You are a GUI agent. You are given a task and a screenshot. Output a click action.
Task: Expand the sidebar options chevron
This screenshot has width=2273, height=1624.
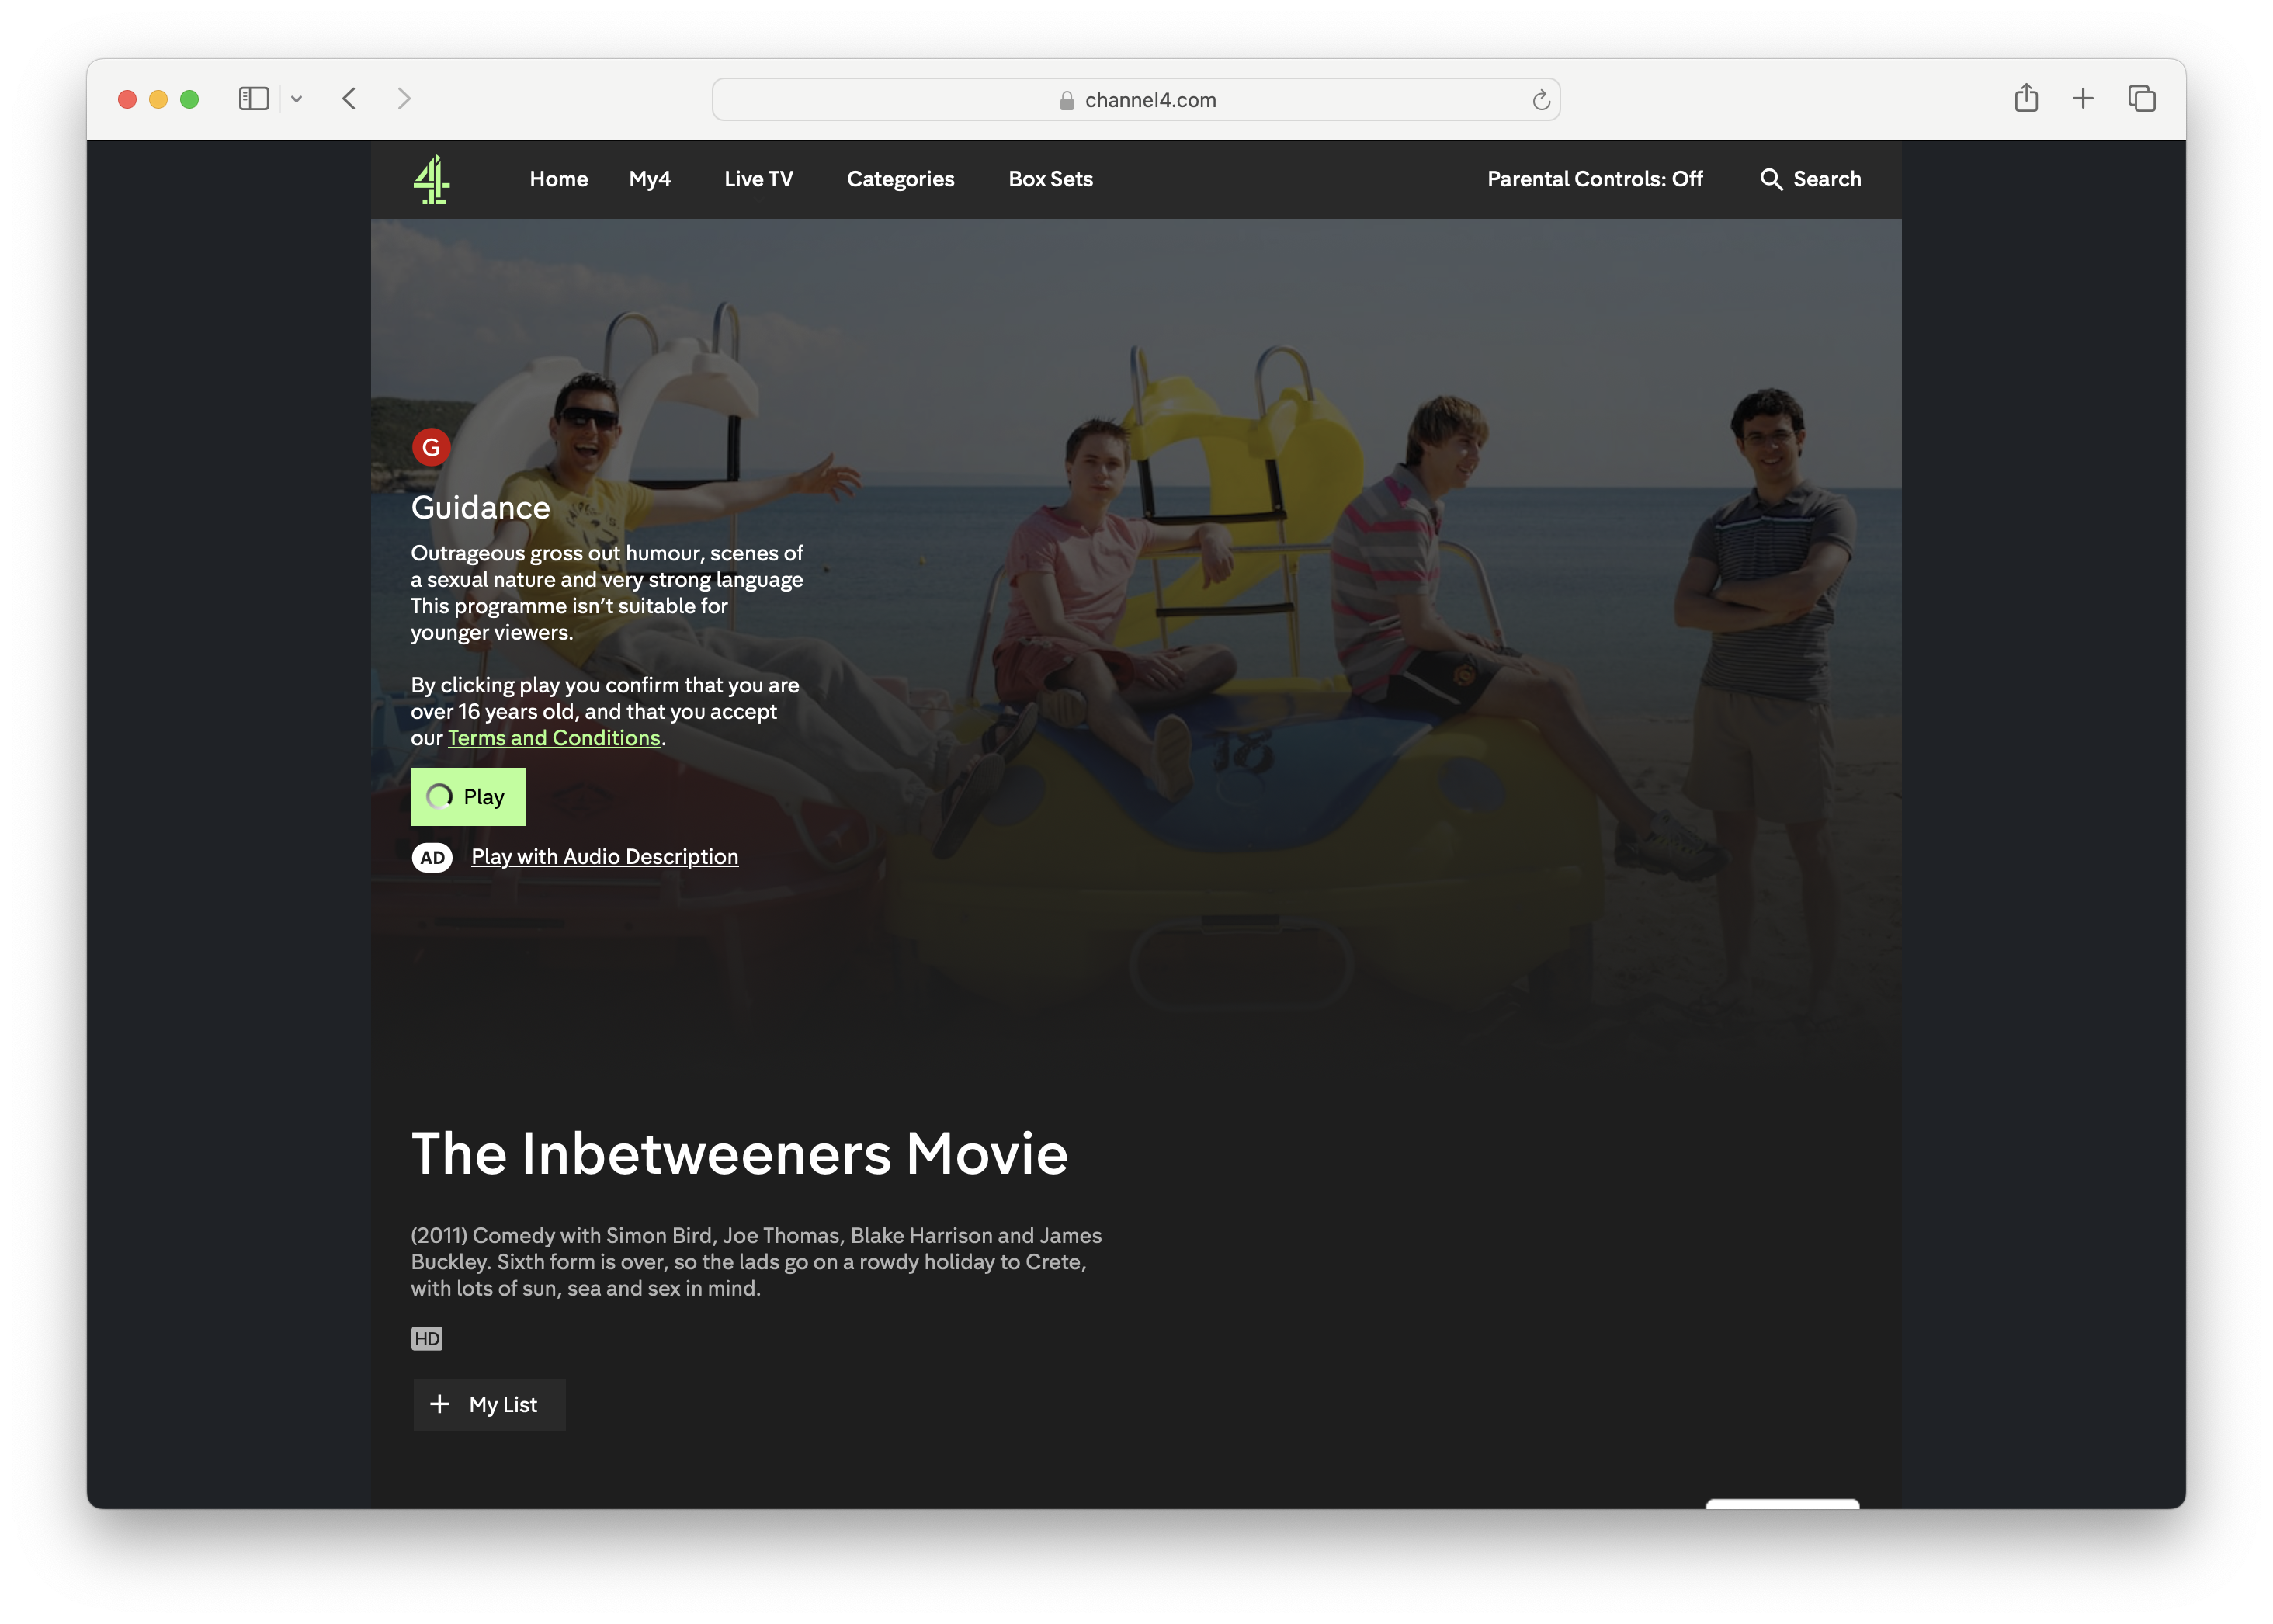pos(296,99)
